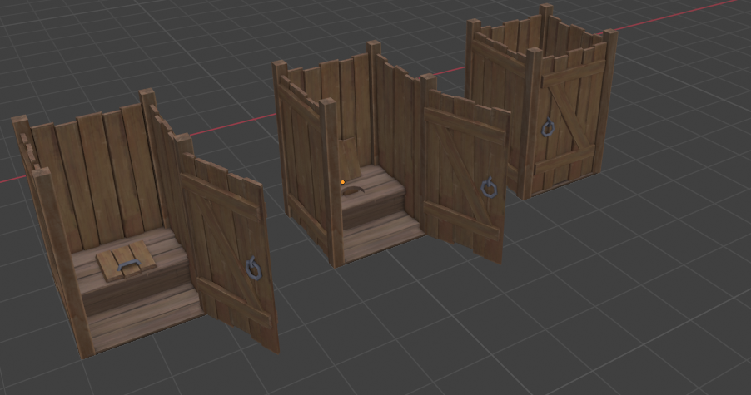The image size is (751, 395).
Task: Click the broken plank on left outhouse wall
Action: 28,150
